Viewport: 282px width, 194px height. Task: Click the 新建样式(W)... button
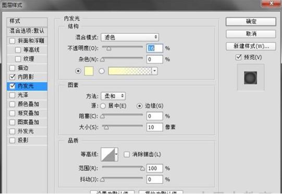[x=251, y=46]
